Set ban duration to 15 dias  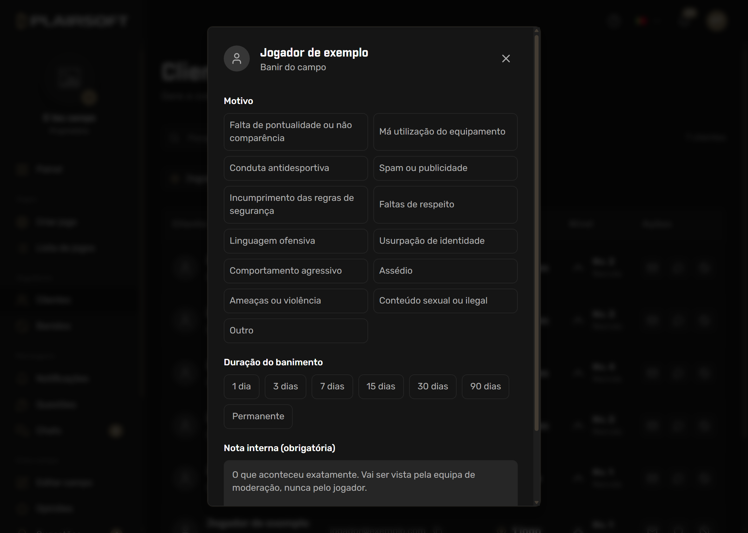[381, 387]
